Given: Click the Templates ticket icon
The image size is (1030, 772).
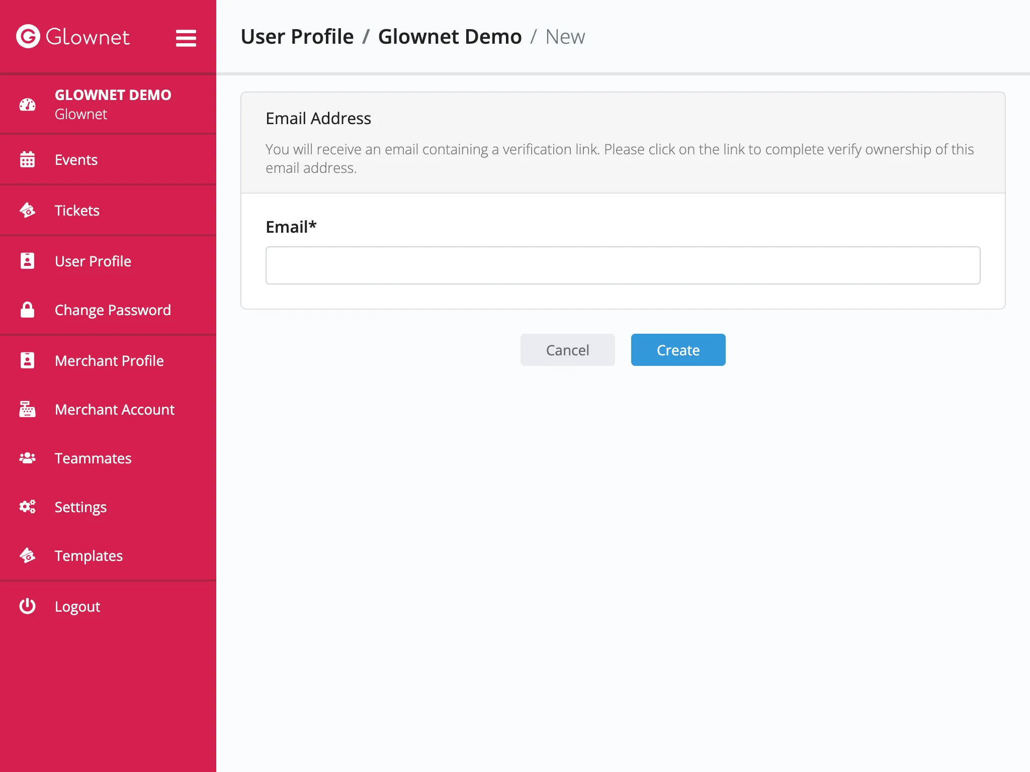Looking at the screenshot, I should coord(27,555).
